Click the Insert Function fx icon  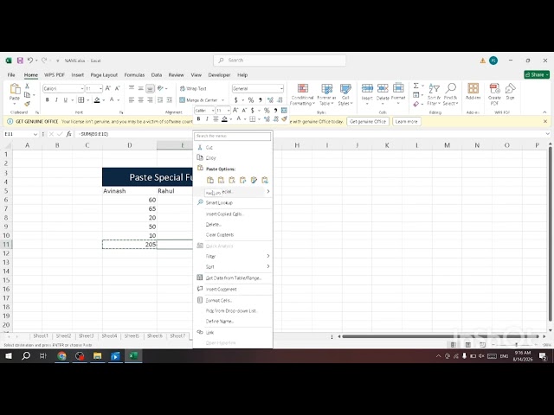coord(69,134)
